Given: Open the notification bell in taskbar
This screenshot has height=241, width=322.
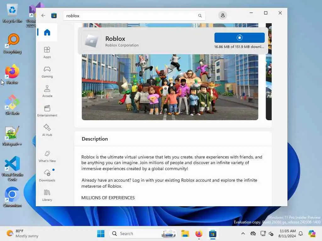Looking at the screenshot, I should tap(301, 233).
